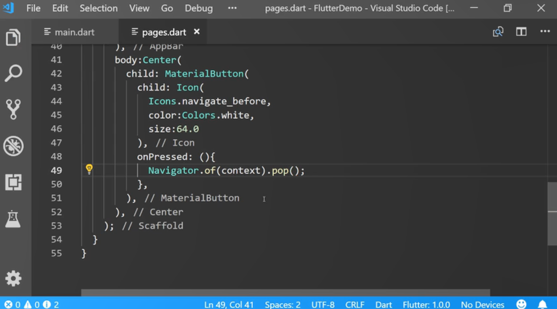
Task: Open the Edit menu
Action: [60, 8]
